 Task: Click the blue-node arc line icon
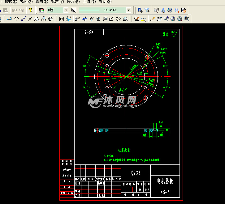pos(10,19)
